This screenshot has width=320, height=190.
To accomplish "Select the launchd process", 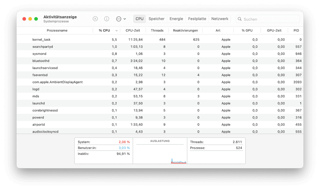I will pos(160,103).
